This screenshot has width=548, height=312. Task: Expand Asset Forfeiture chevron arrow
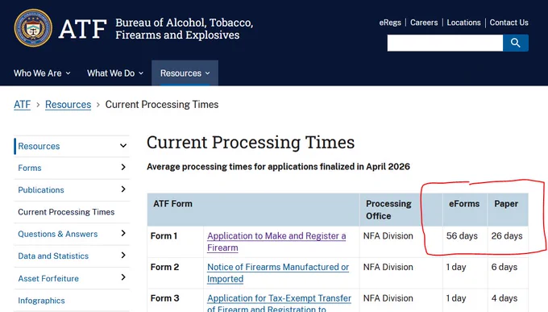pos(123,277)
